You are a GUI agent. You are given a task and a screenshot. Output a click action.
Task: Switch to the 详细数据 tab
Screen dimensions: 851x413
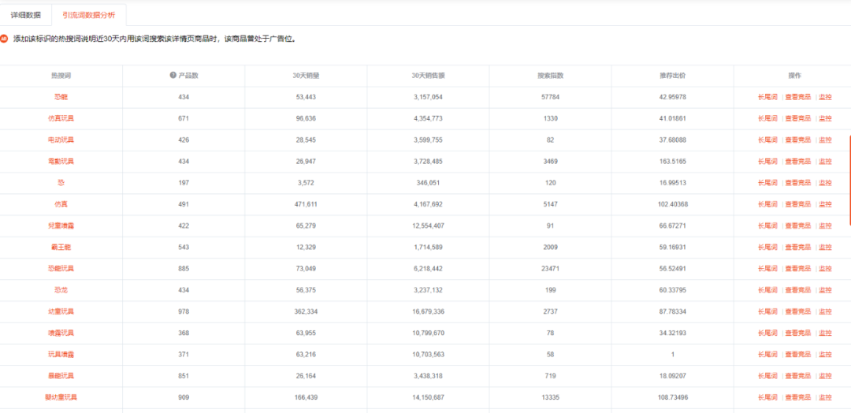click(x=25, y=15)
